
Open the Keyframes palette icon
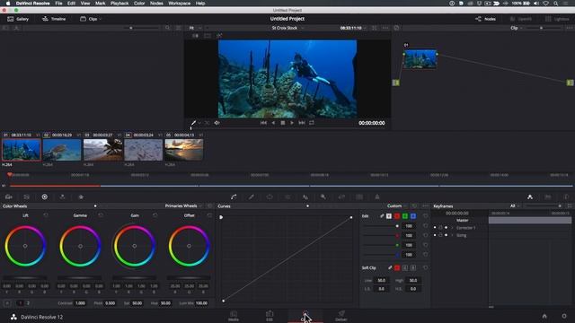[x=530, y=197]
